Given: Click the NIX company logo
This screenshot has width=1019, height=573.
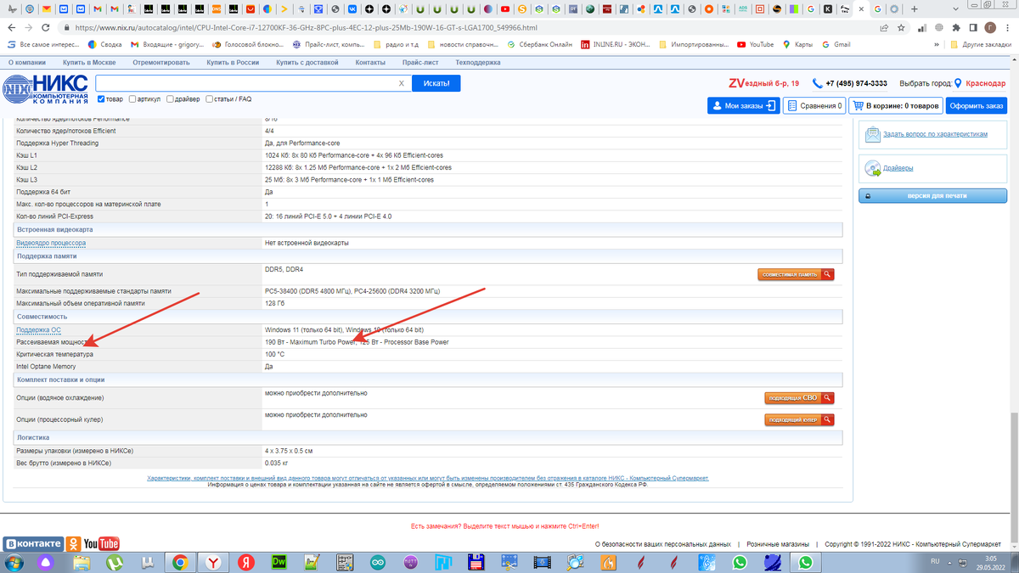Looking at the screenshot, I should (45, 90).
